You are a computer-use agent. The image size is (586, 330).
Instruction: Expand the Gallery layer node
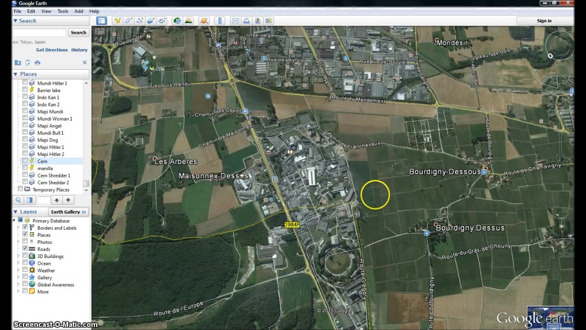[x=19, y=277]
